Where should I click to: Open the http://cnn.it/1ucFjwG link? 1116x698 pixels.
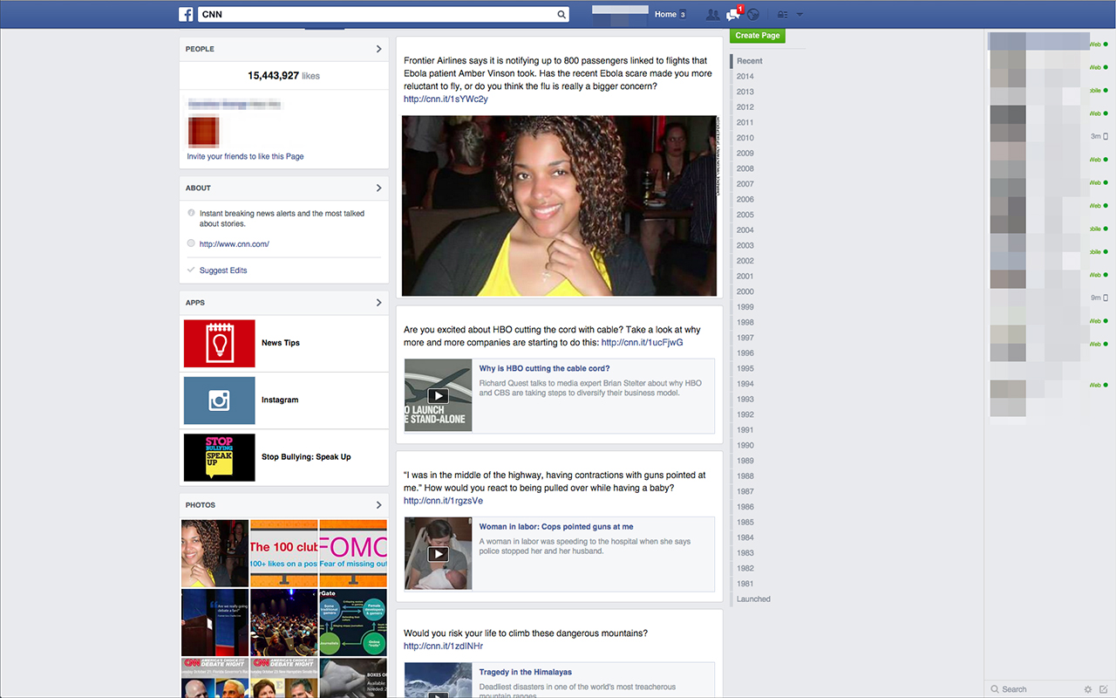pos(643,343)
